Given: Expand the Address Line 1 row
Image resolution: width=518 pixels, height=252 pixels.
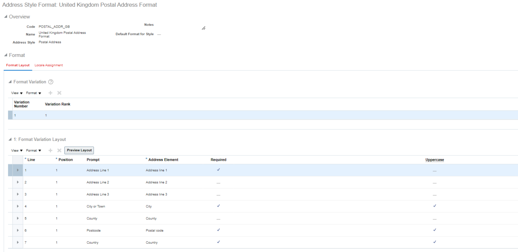Looking at the screenshot, I should tap(18, 170).
